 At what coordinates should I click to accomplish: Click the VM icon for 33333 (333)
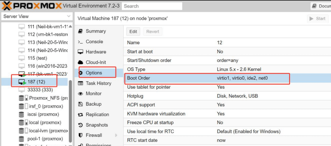(22, 90)
